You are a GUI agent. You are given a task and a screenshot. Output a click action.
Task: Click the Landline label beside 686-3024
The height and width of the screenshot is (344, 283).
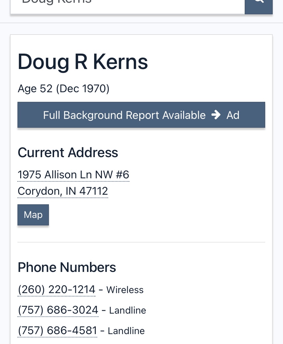point(128,311)
